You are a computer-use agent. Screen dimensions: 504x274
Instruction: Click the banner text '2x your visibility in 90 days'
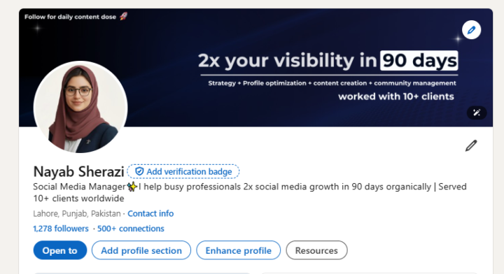pyautogui.click(x=328, y=60)
